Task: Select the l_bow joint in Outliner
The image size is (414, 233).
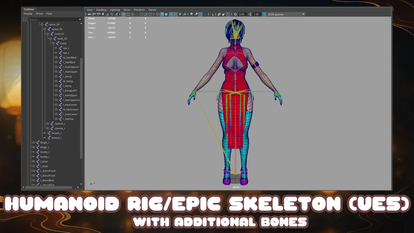Action: pyautogui.click(x=44, y=162)
